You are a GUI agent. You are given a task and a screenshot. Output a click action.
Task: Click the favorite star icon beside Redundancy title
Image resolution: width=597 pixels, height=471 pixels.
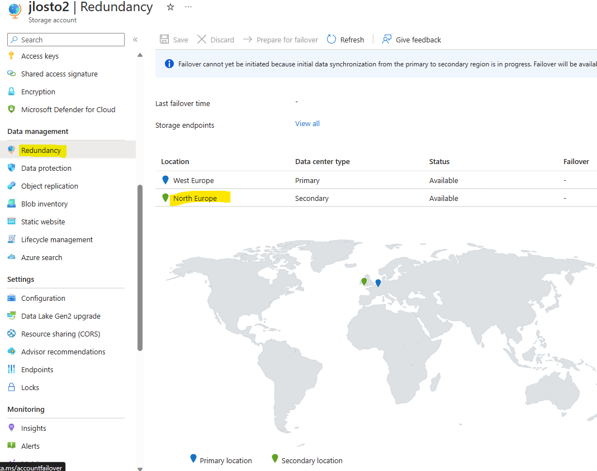(170, 7)
